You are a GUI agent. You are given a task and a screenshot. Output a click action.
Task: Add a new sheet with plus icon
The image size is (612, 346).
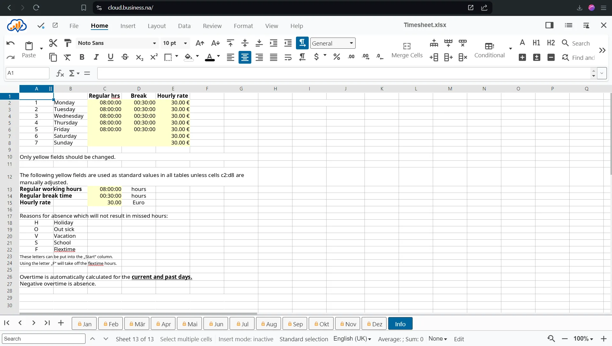[61, 323]
